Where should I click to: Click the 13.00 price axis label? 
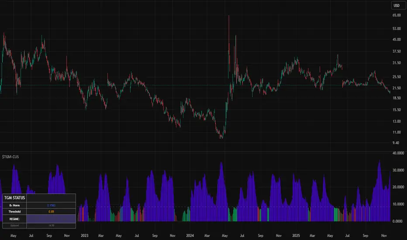397,121
